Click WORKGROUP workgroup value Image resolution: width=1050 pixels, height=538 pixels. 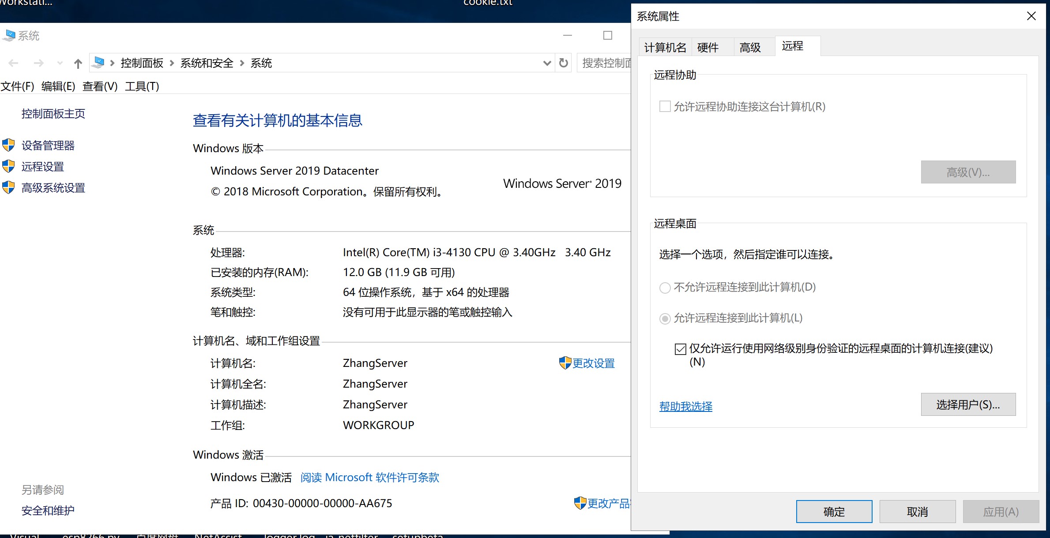click(x=378, y=425)
